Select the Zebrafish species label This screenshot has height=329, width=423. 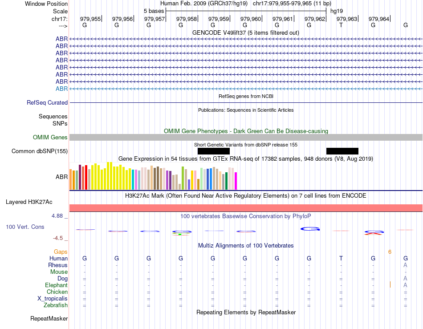56,305
